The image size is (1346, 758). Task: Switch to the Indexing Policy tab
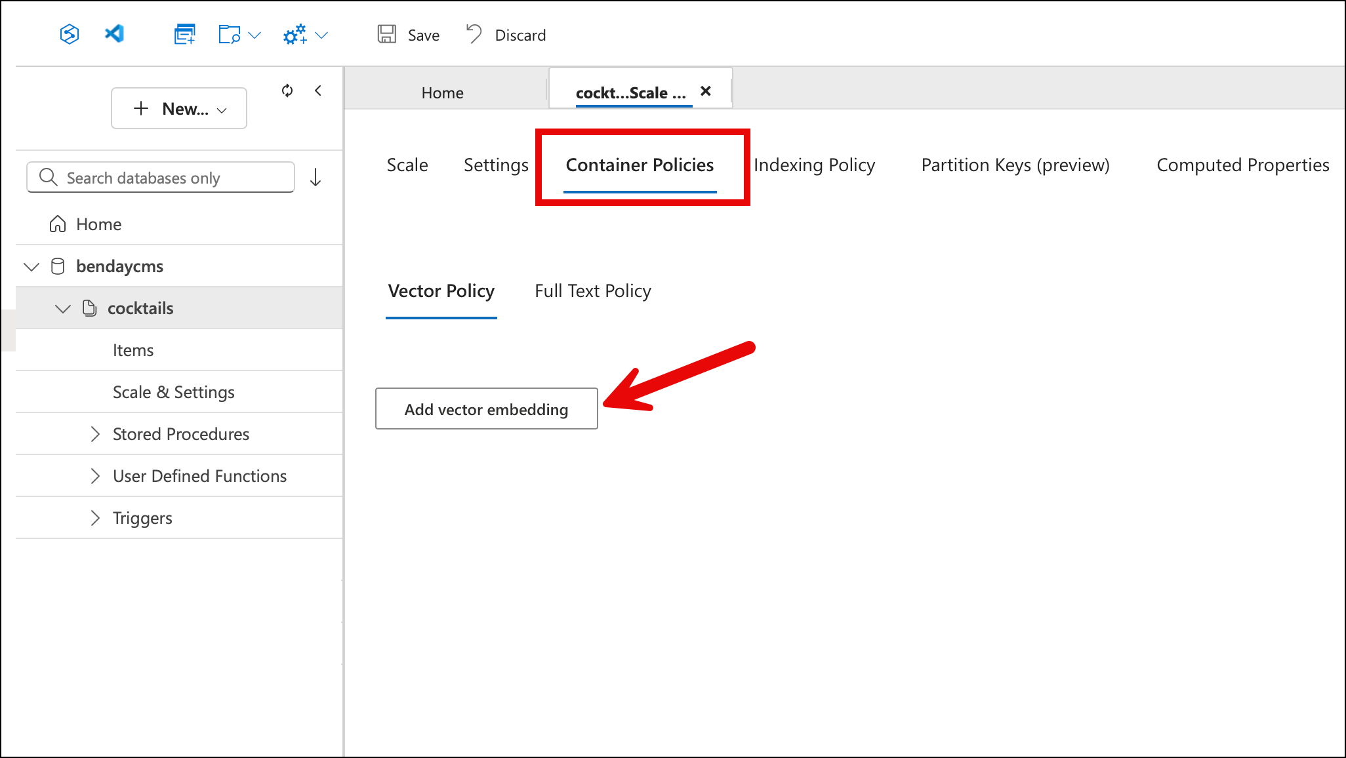pyautogui.click(x=814, y=165)
